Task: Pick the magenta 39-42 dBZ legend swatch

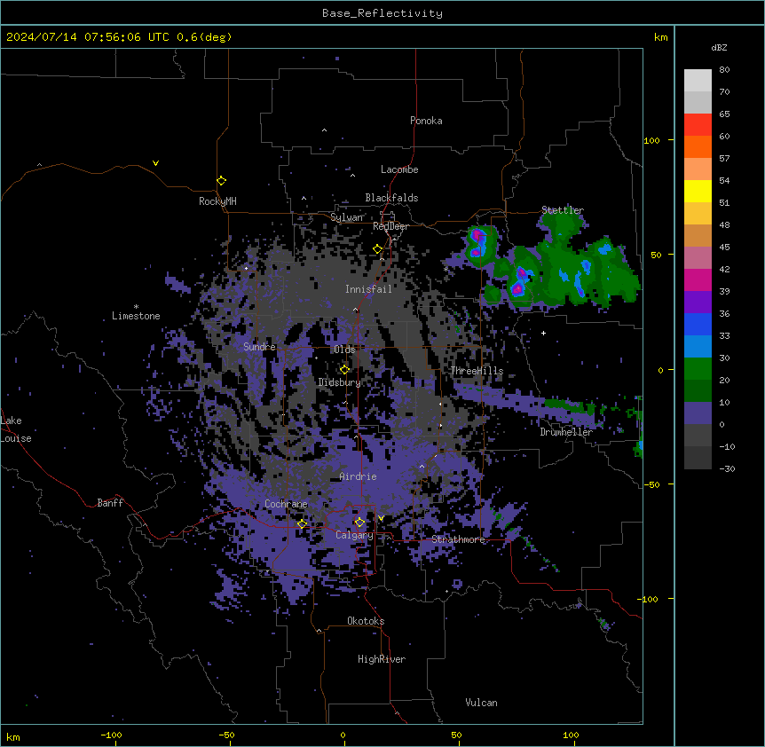Action: [698, 279]
